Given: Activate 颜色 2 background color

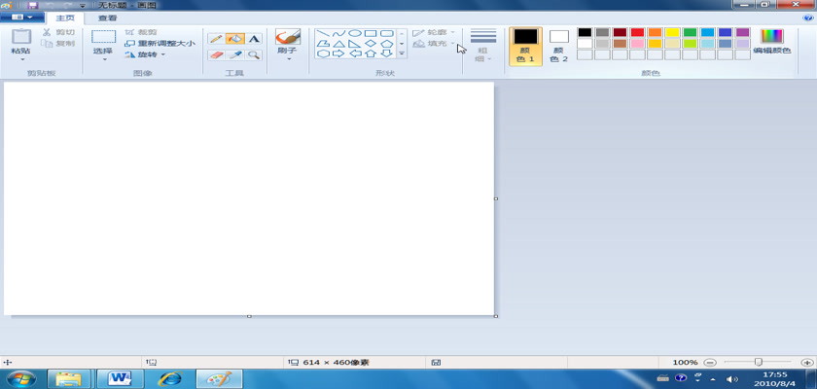Looking at the screenshot, I should click(558, 45).
